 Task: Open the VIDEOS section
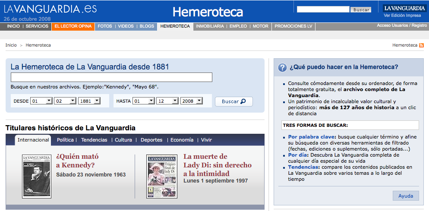(126, 26)
